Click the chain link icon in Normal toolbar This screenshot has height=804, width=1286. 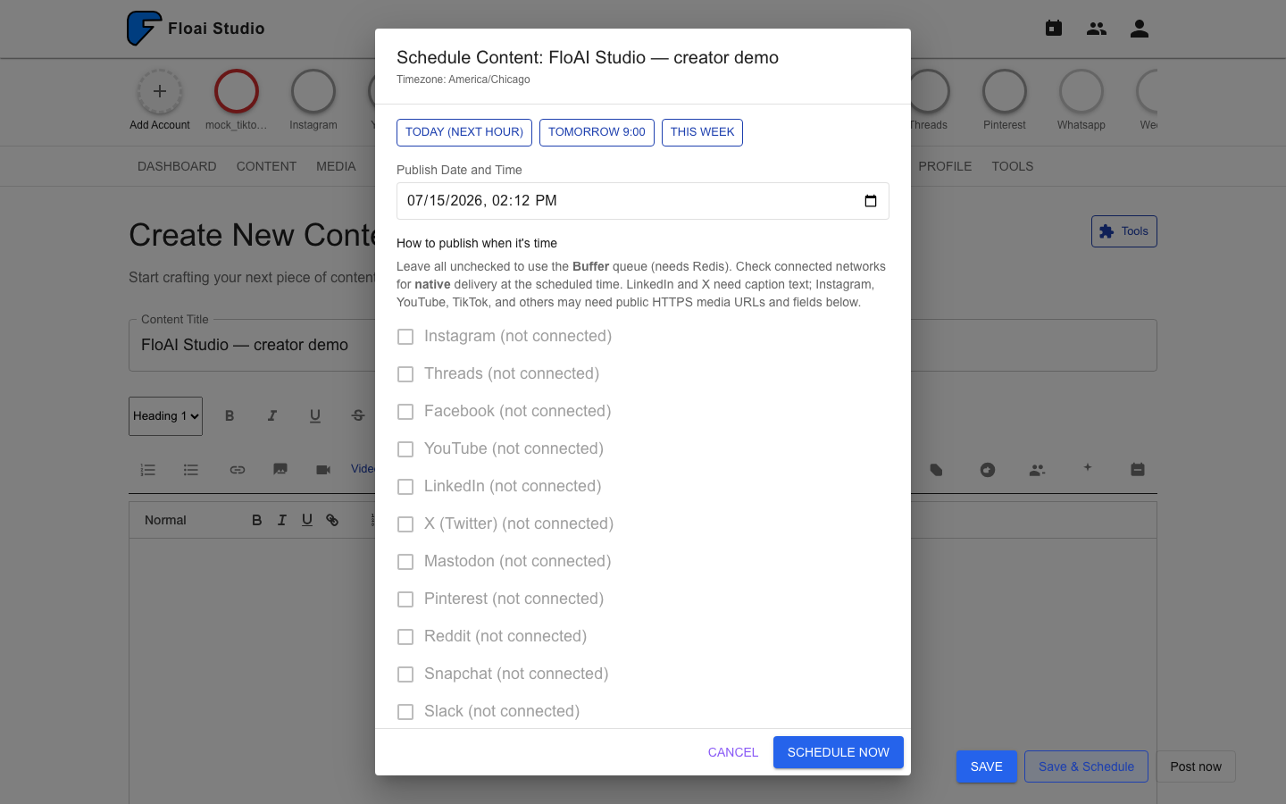pos(332,520)
